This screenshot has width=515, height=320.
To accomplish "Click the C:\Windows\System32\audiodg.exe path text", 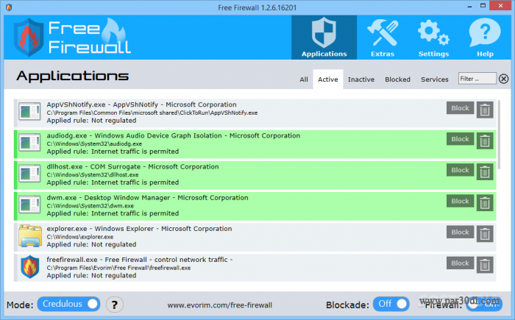I will pos(94,143).
